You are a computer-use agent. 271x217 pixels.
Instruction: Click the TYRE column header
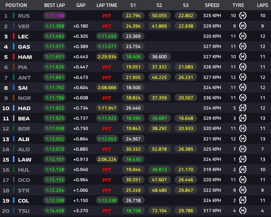click(238, 5)
